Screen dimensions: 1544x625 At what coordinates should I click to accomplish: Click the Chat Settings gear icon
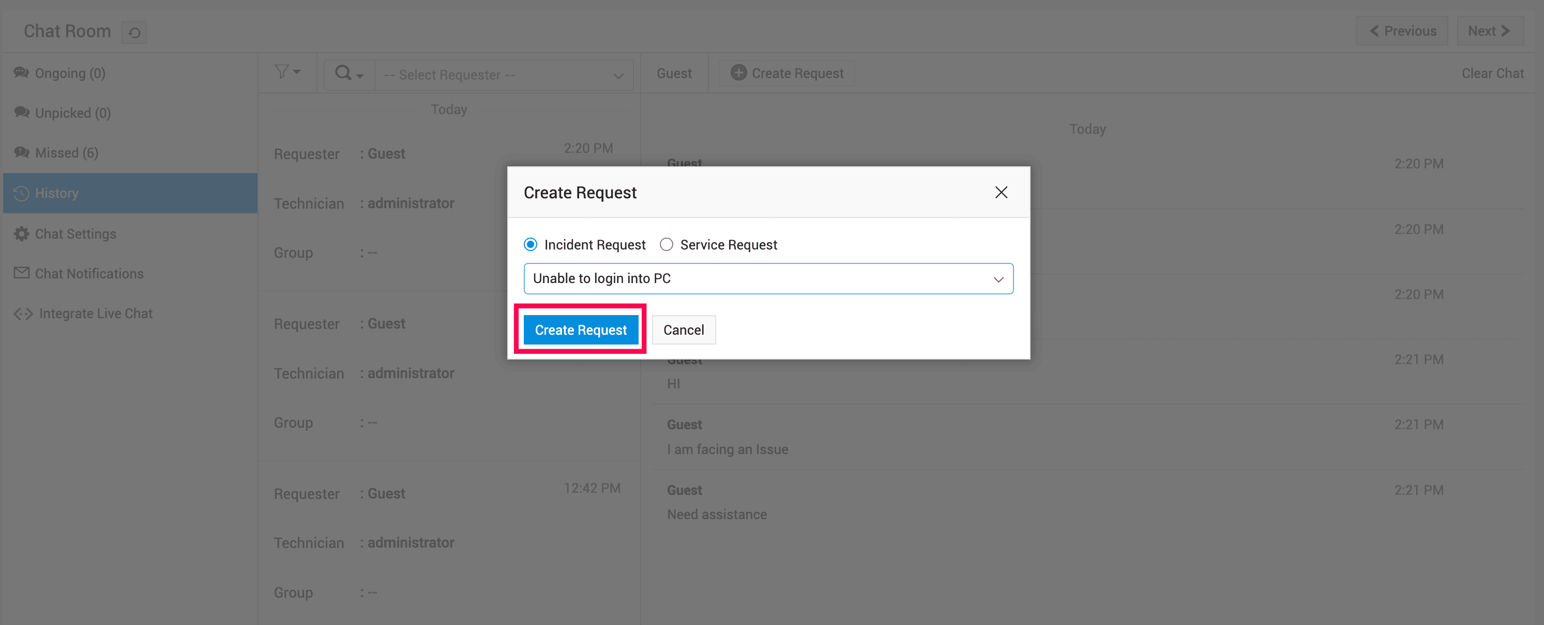[x=22, y=233]
